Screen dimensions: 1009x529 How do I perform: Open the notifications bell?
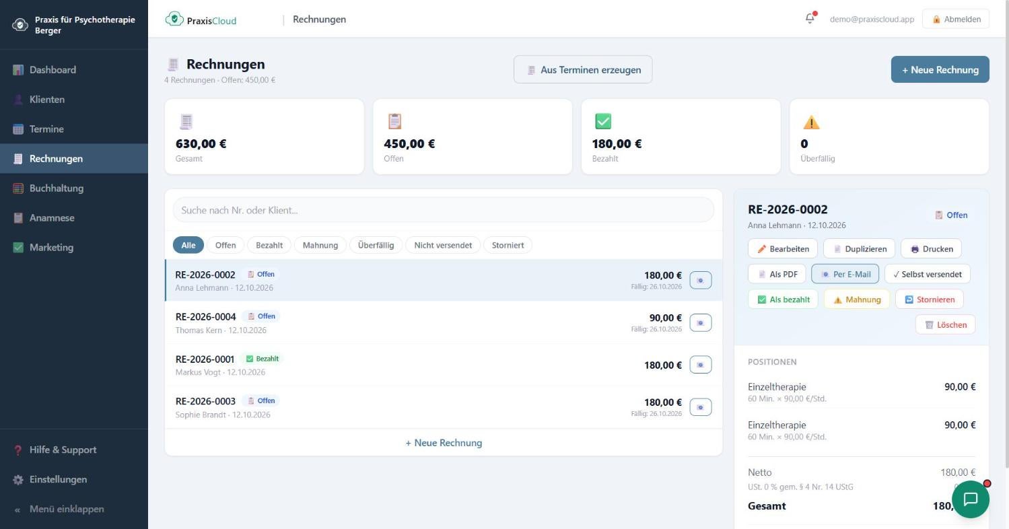tap(810, 19)
